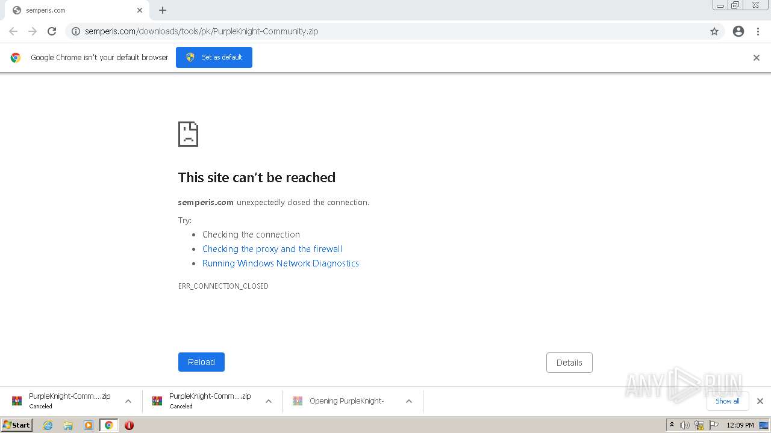Open Windows Media Player taskbar icon
Image resolution: width=771 pixels, height=433 pixels.
(89, 425)
